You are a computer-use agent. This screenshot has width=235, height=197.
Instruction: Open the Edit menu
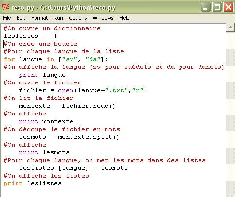[x=21, y=18]
